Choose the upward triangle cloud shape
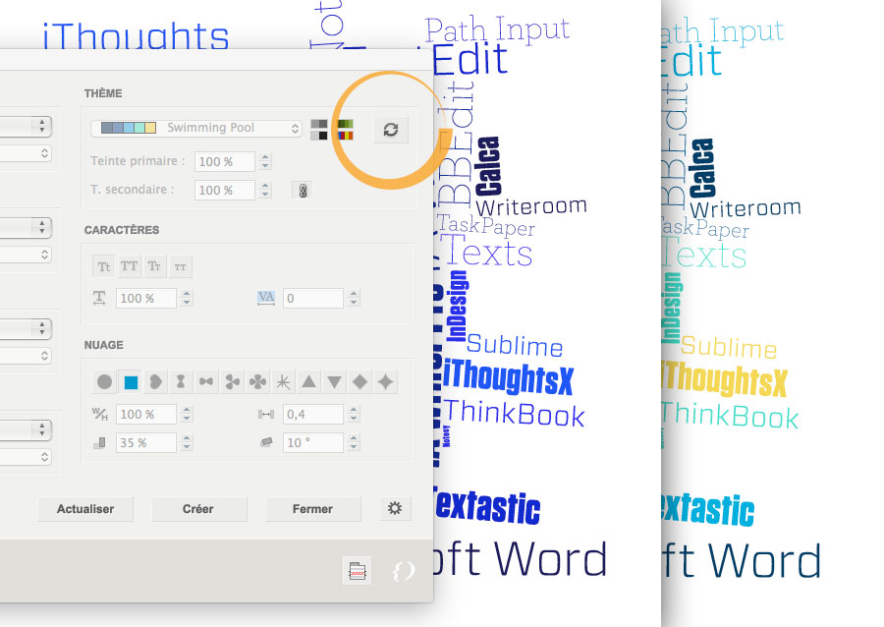The width and height of the screenshot is (884, 627). 308,382
